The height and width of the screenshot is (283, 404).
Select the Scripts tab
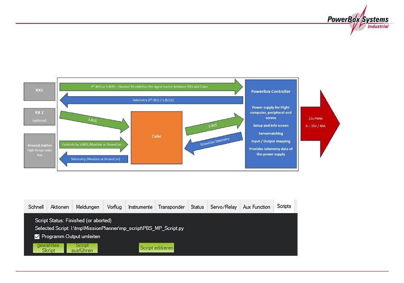coord(284,206)
